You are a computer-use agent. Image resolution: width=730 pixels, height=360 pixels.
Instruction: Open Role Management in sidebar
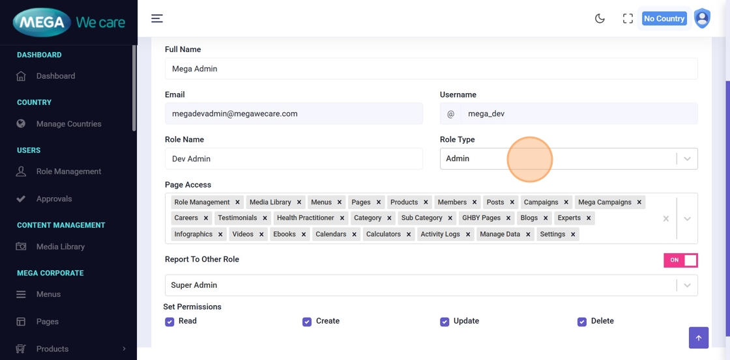(68, 171)
